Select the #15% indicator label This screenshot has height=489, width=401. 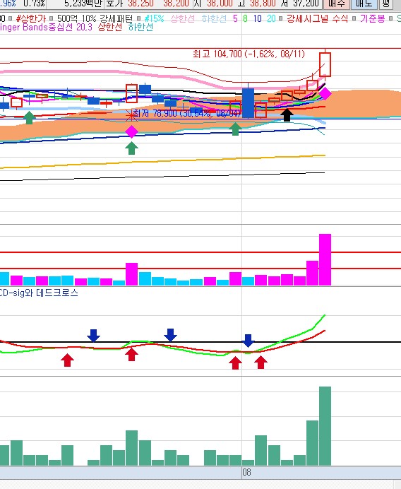[154, 18]
